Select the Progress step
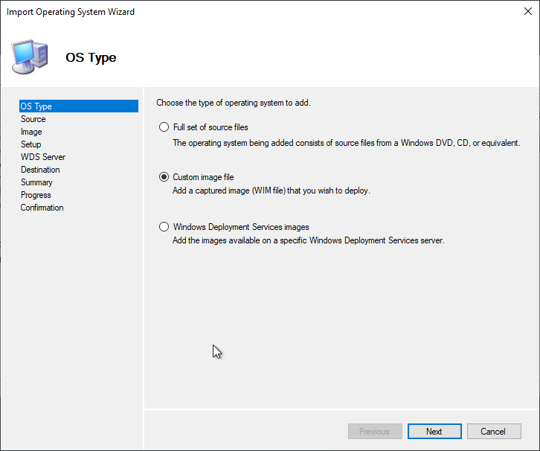This screenshot has width=540, height=451. pos(36,195)
